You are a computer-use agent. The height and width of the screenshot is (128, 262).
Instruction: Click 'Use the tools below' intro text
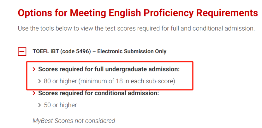43,29
